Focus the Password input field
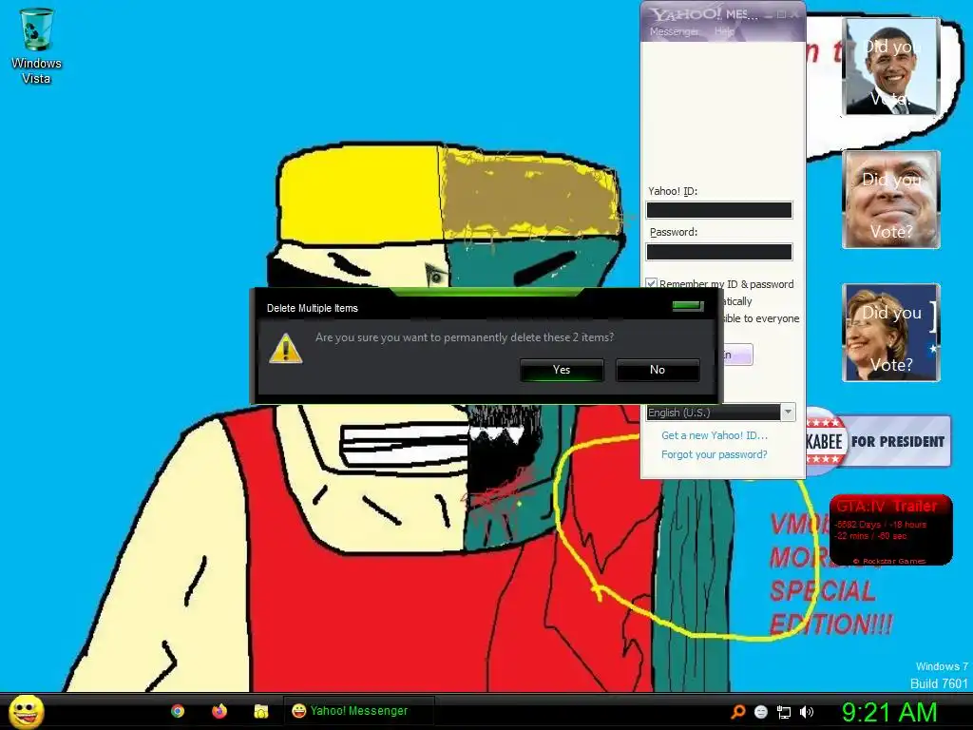Viewport: 973px width, 730px height. point(719,251)
